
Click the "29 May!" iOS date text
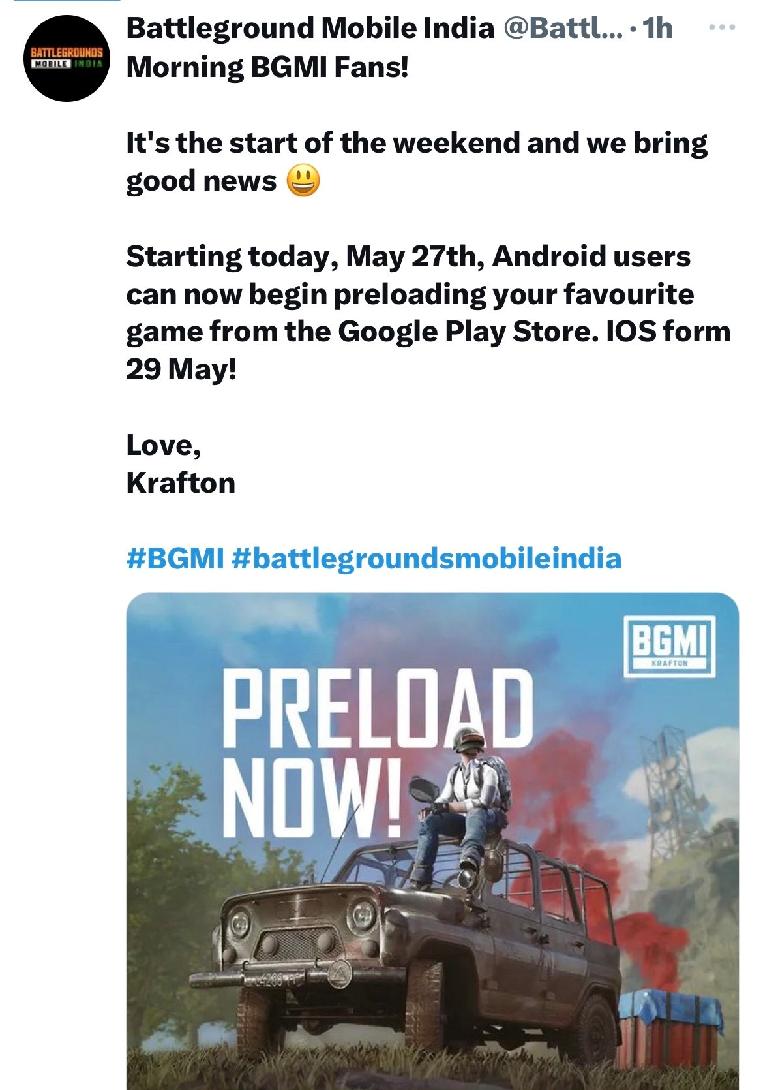tap(181, 370)
